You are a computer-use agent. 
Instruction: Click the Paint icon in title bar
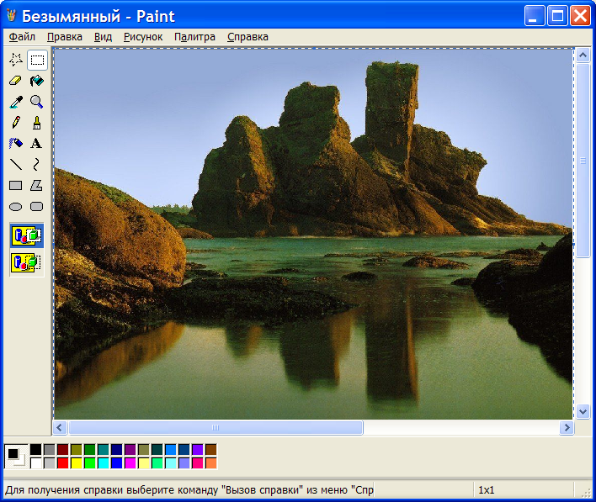(x=12, y=16)
